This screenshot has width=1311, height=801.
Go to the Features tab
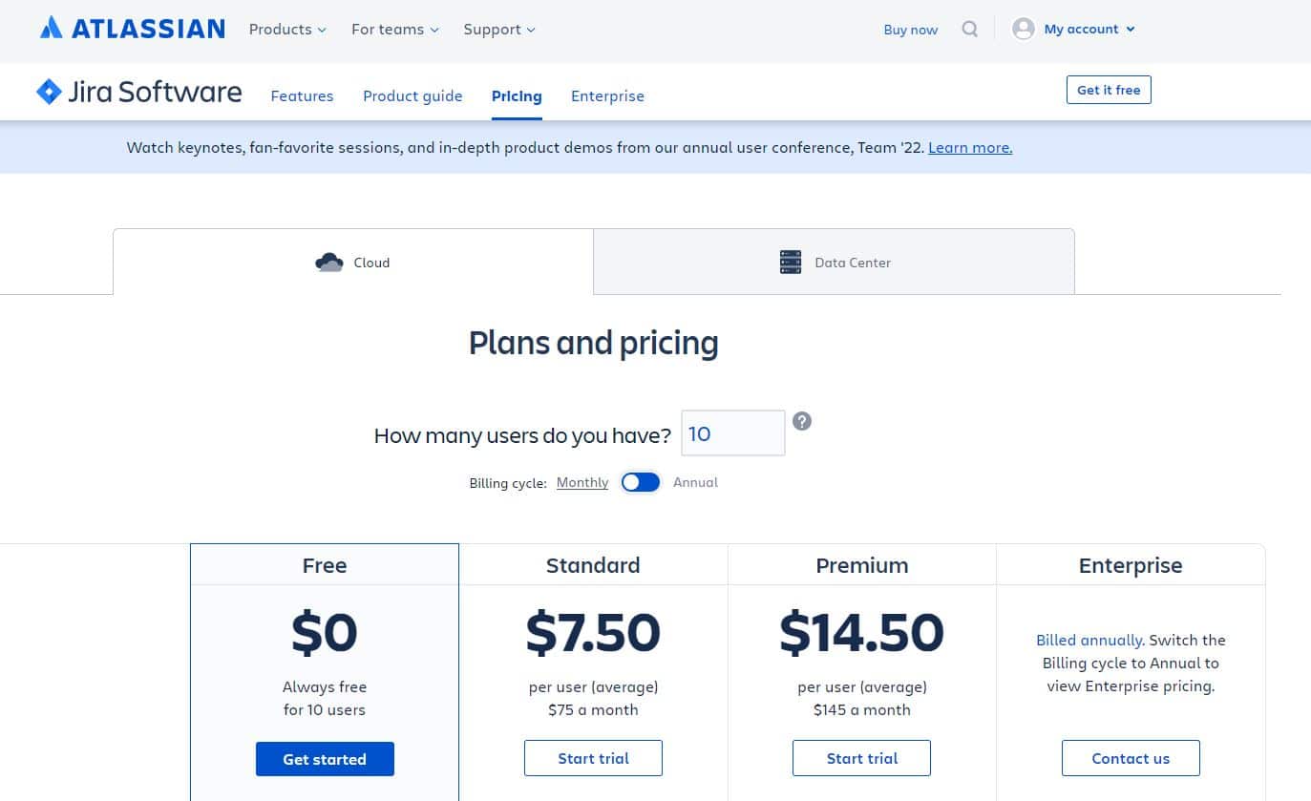tap(302, 95)
